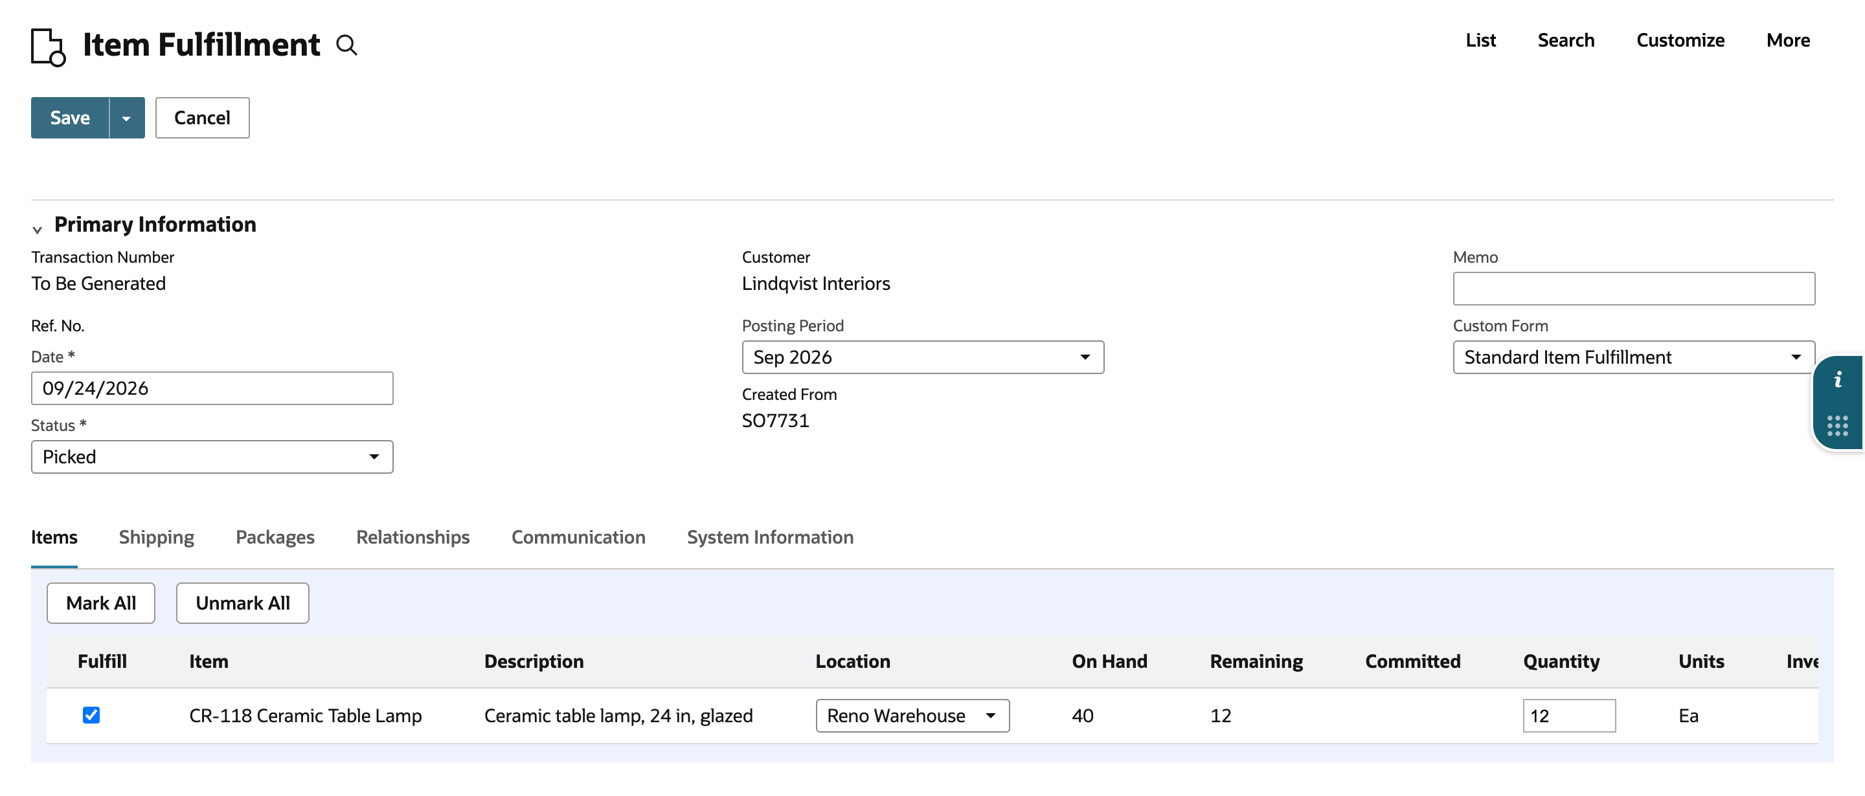Image resolution: width=1865 pixels, height=796 pixels.
Task: Open the More menu
Action: [1788, 41]
